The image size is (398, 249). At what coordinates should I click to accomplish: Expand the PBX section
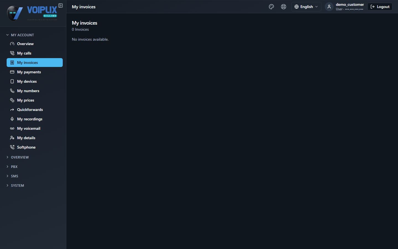(12, 167)
